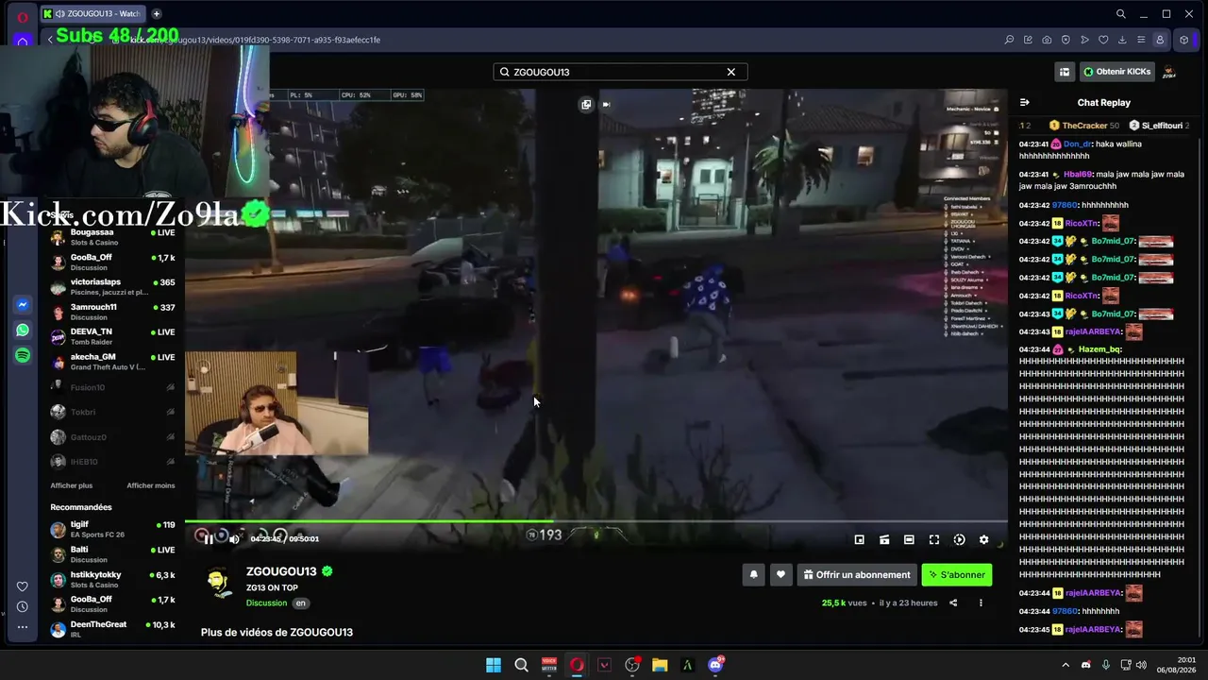
Task: Open victoriaslaps channel in sidebar
Action: (113, 287)
